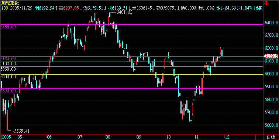Click the 6000.0 price axis label
The image size is (279, 140).
[272, 74]
